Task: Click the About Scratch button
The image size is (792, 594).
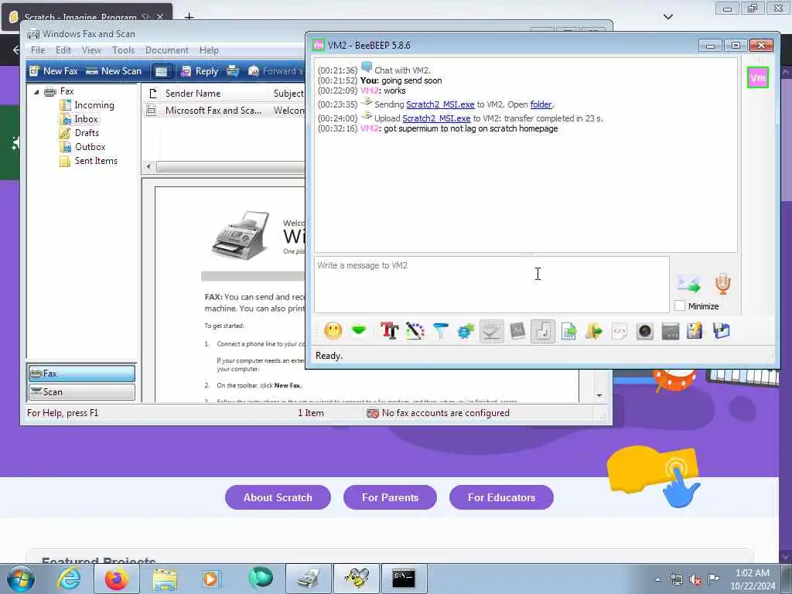Action: (278, 497)
